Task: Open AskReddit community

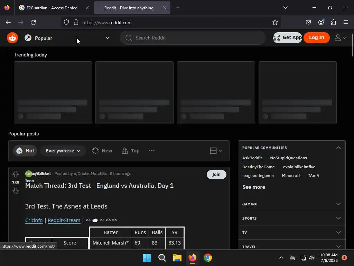Action: (252, 158)
